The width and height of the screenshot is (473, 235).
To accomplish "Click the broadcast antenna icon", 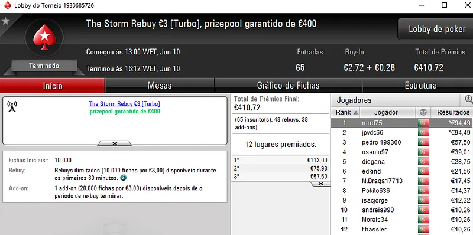I will tap(12, 107).
